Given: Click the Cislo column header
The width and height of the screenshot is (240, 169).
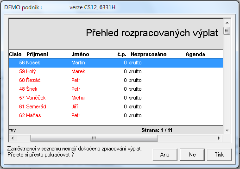Looking at the screenshot, I should (15, 54).
